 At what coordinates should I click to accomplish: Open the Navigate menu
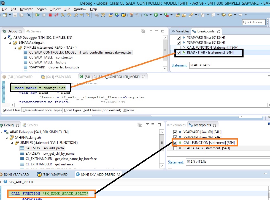26,9
